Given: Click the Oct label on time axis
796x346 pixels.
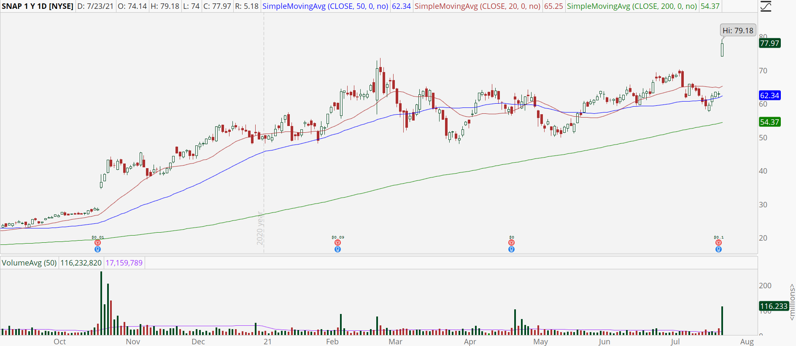Looking at the screenshot, I should [x=60, y=341].
